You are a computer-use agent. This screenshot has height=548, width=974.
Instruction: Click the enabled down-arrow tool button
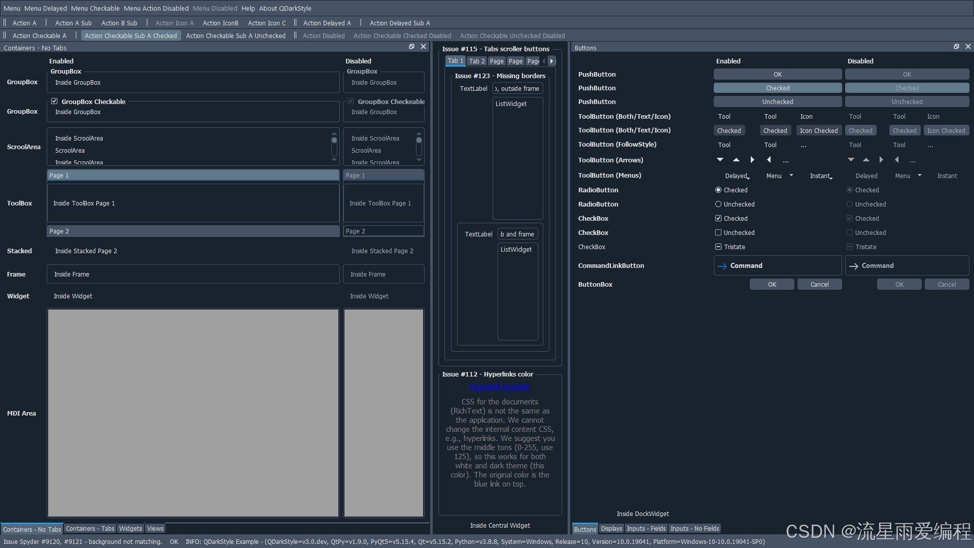pyautogui.click(x=720, y=160)
